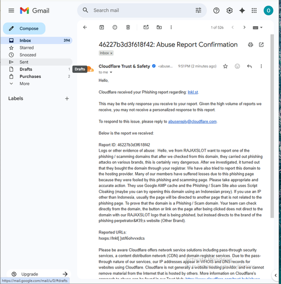Open the Support help icon
Viewport: 281px width, 284px height.
tap(216, 11)
